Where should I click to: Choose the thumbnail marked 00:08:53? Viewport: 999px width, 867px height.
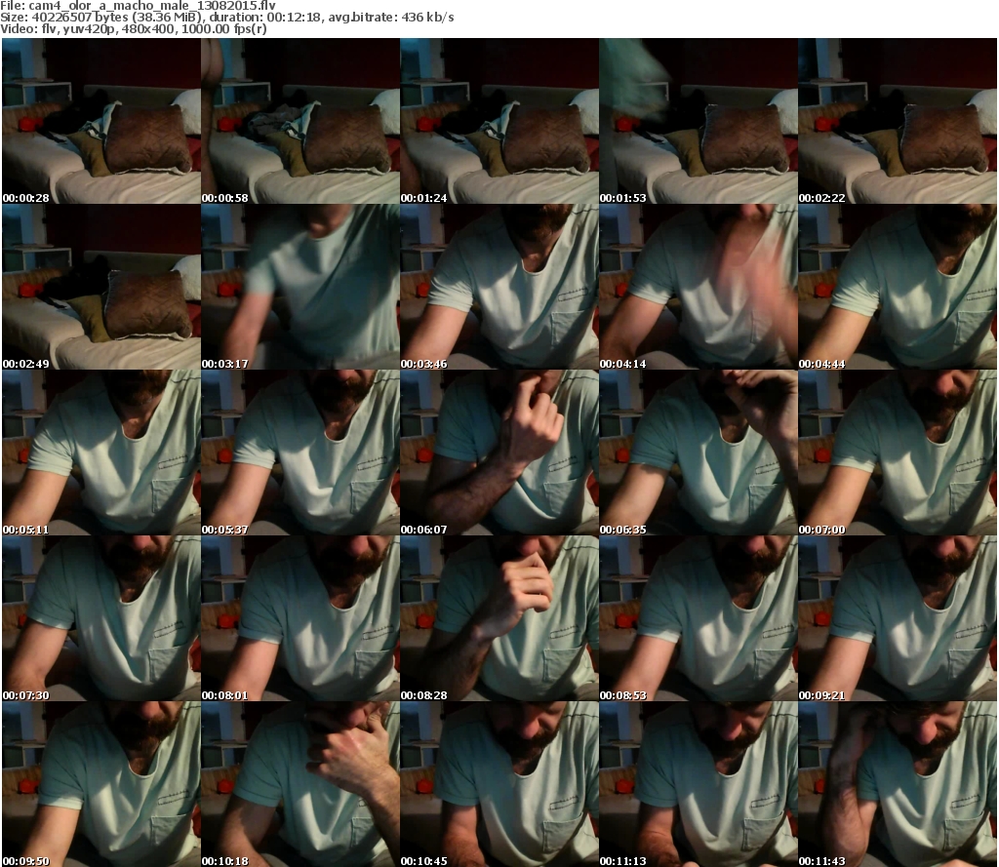pos(699,618)
